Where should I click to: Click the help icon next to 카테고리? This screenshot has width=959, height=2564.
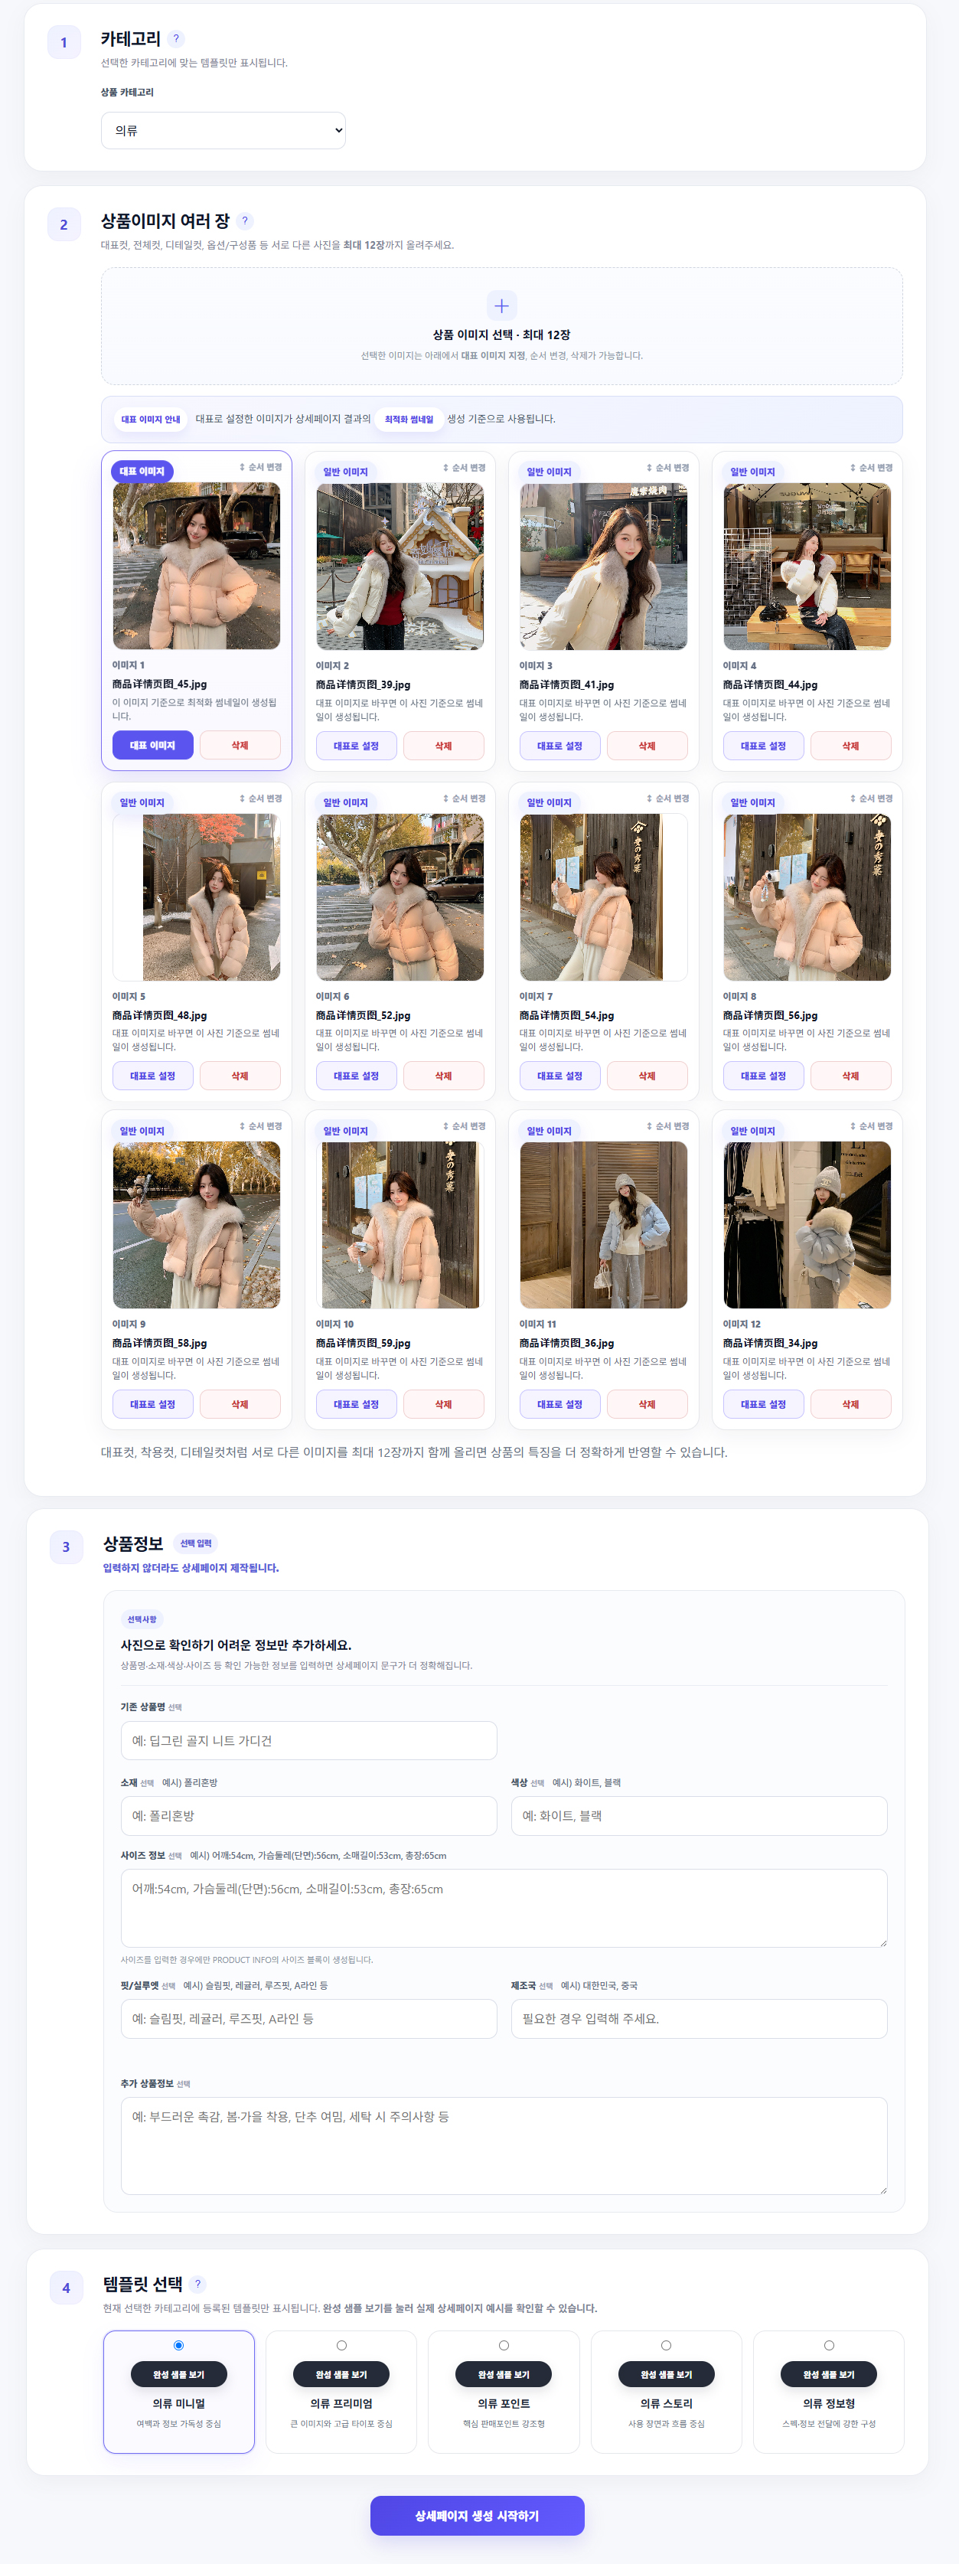click(x=176, y=39)
